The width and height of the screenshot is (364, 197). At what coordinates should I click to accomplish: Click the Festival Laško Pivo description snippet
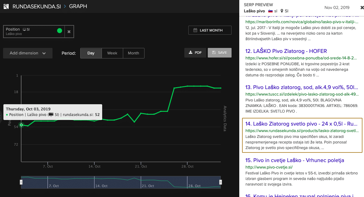pos(302,179)
